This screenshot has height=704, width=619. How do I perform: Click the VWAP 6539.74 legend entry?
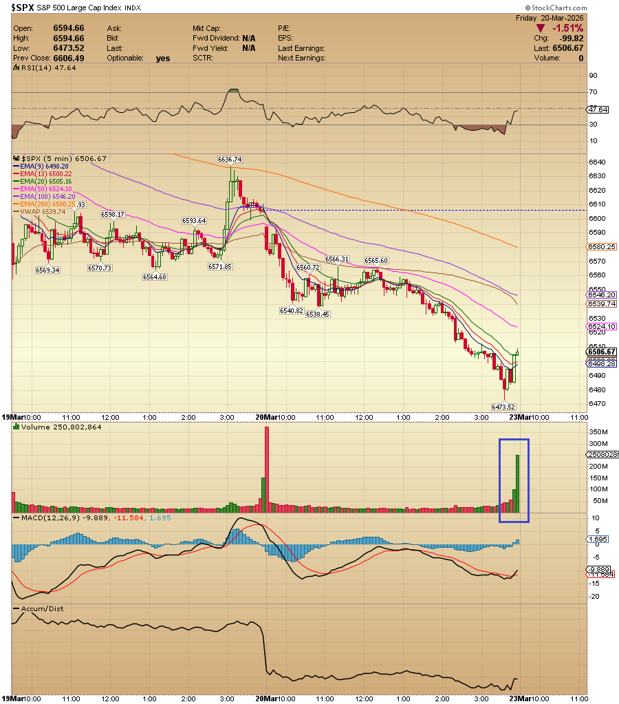tap(39, 212)
